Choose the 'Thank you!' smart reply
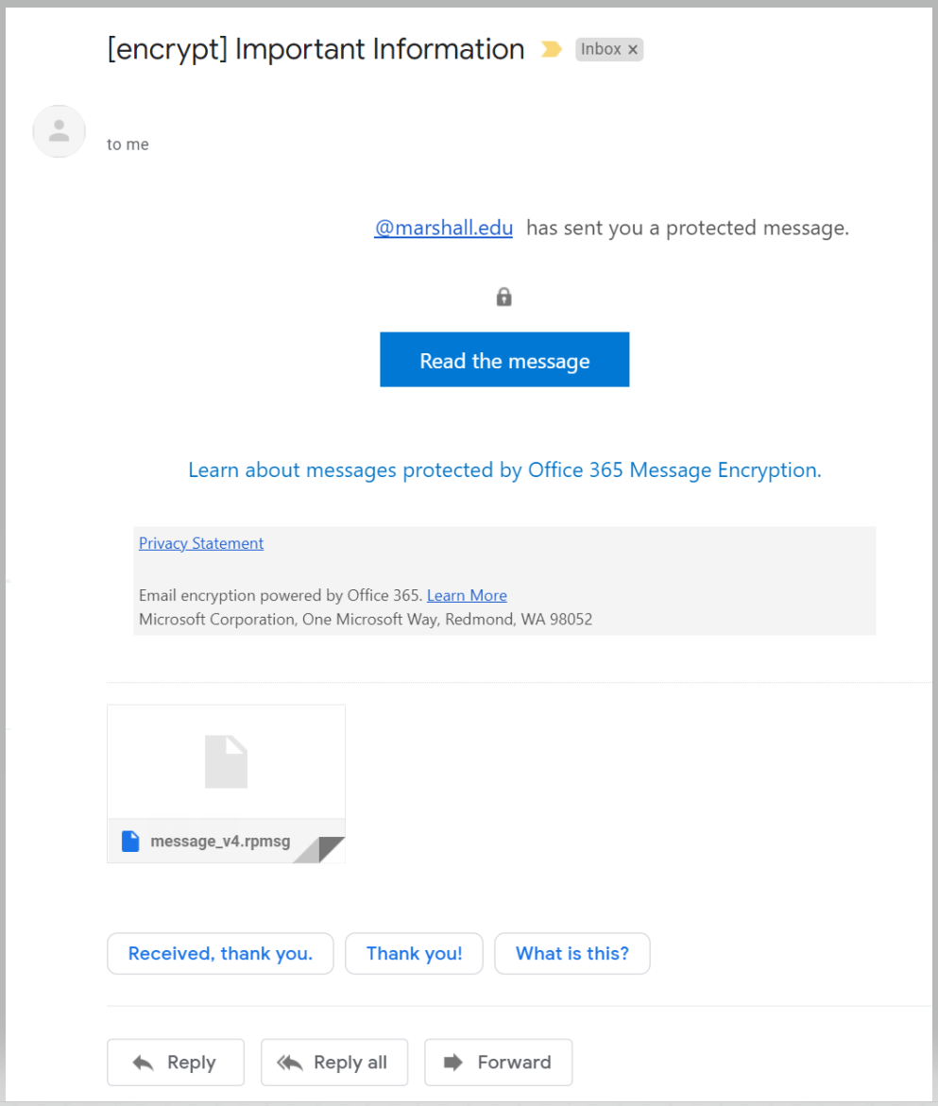 pyautogui.click(x=414, y=954)
